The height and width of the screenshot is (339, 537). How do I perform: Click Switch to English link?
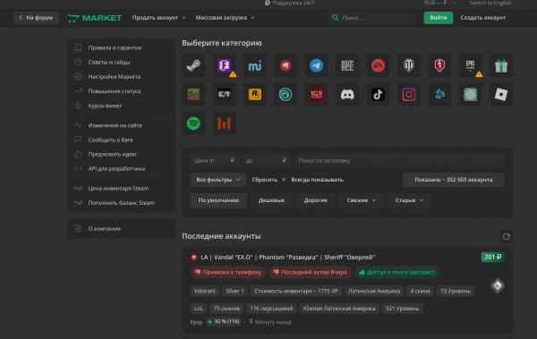pyautogui.click(x=490, y=3)
